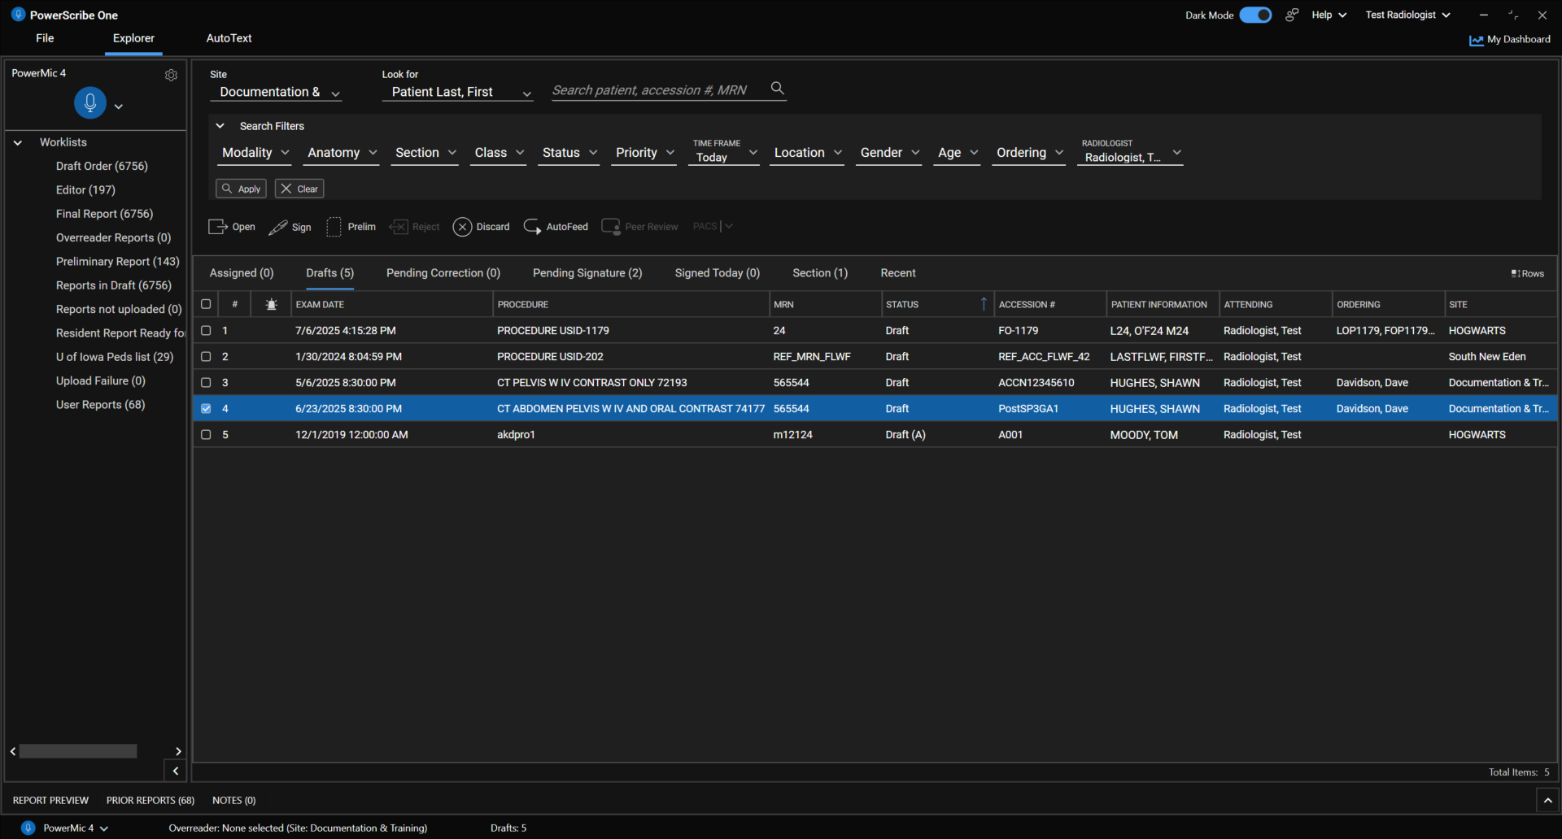Uncheck row 4 CT ABDOMEN PELVIS checkbox

pyautogui.click(x=206, y=409)
